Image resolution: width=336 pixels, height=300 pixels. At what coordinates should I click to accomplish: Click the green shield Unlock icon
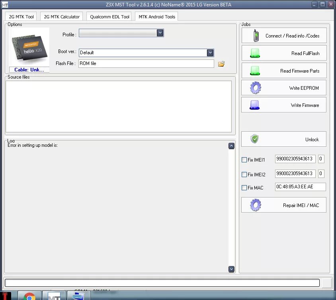254,139
